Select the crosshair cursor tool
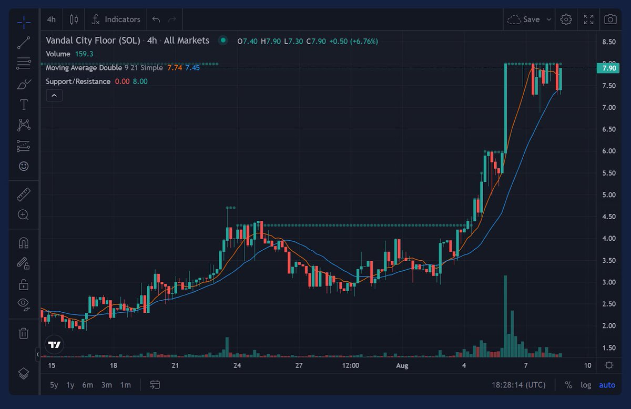 [x=24, y=22]
